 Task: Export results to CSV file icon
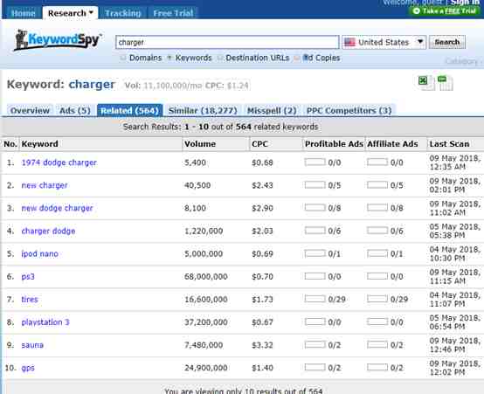click(x=445, y=83)
